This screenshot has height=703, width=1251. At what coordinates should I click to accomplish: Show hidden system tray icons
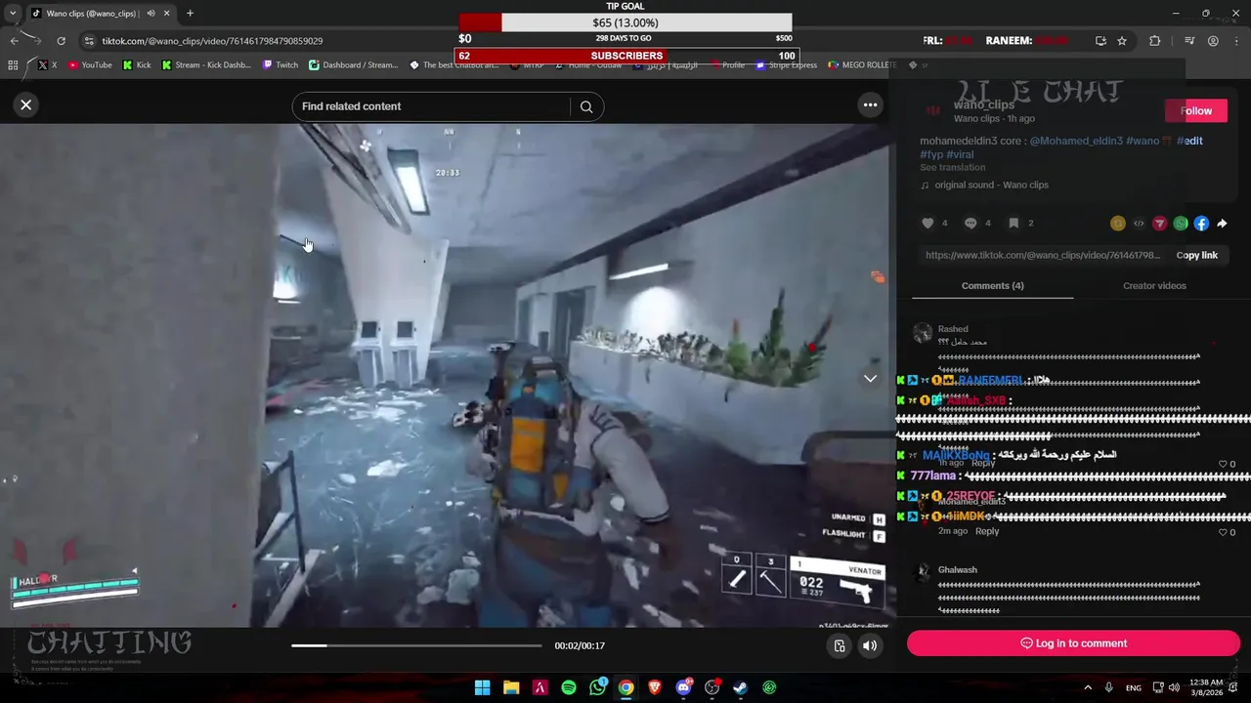(1088, 687)
